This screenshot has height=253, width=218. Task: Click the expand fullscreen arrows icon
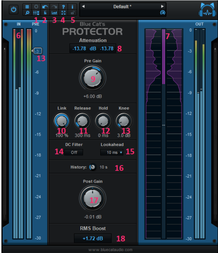[x=63, y=12]
